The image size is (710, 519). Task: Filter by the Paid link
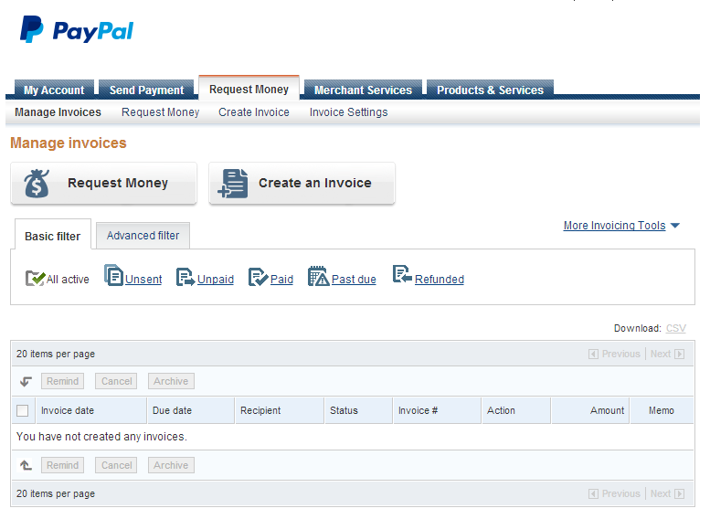(x=281, y=280)
